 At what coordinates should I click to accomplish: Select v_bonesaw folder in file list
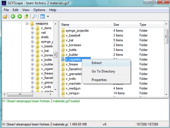coord(74,45)
